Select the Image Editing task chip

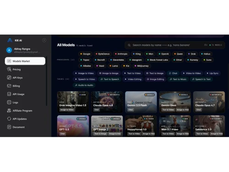(x=155, y=79)
